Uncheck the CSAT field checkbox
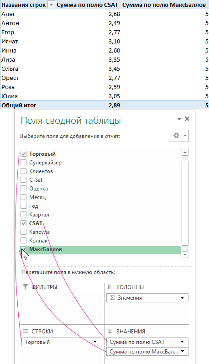Viewport: 209px width, 364px height. click(x=23, y=223)
